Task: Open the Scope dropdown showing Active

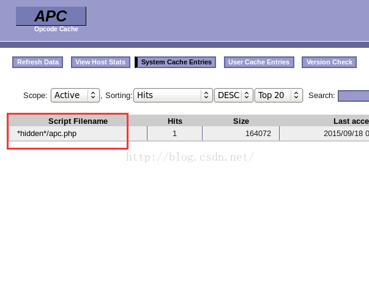Action: [75, 95]
